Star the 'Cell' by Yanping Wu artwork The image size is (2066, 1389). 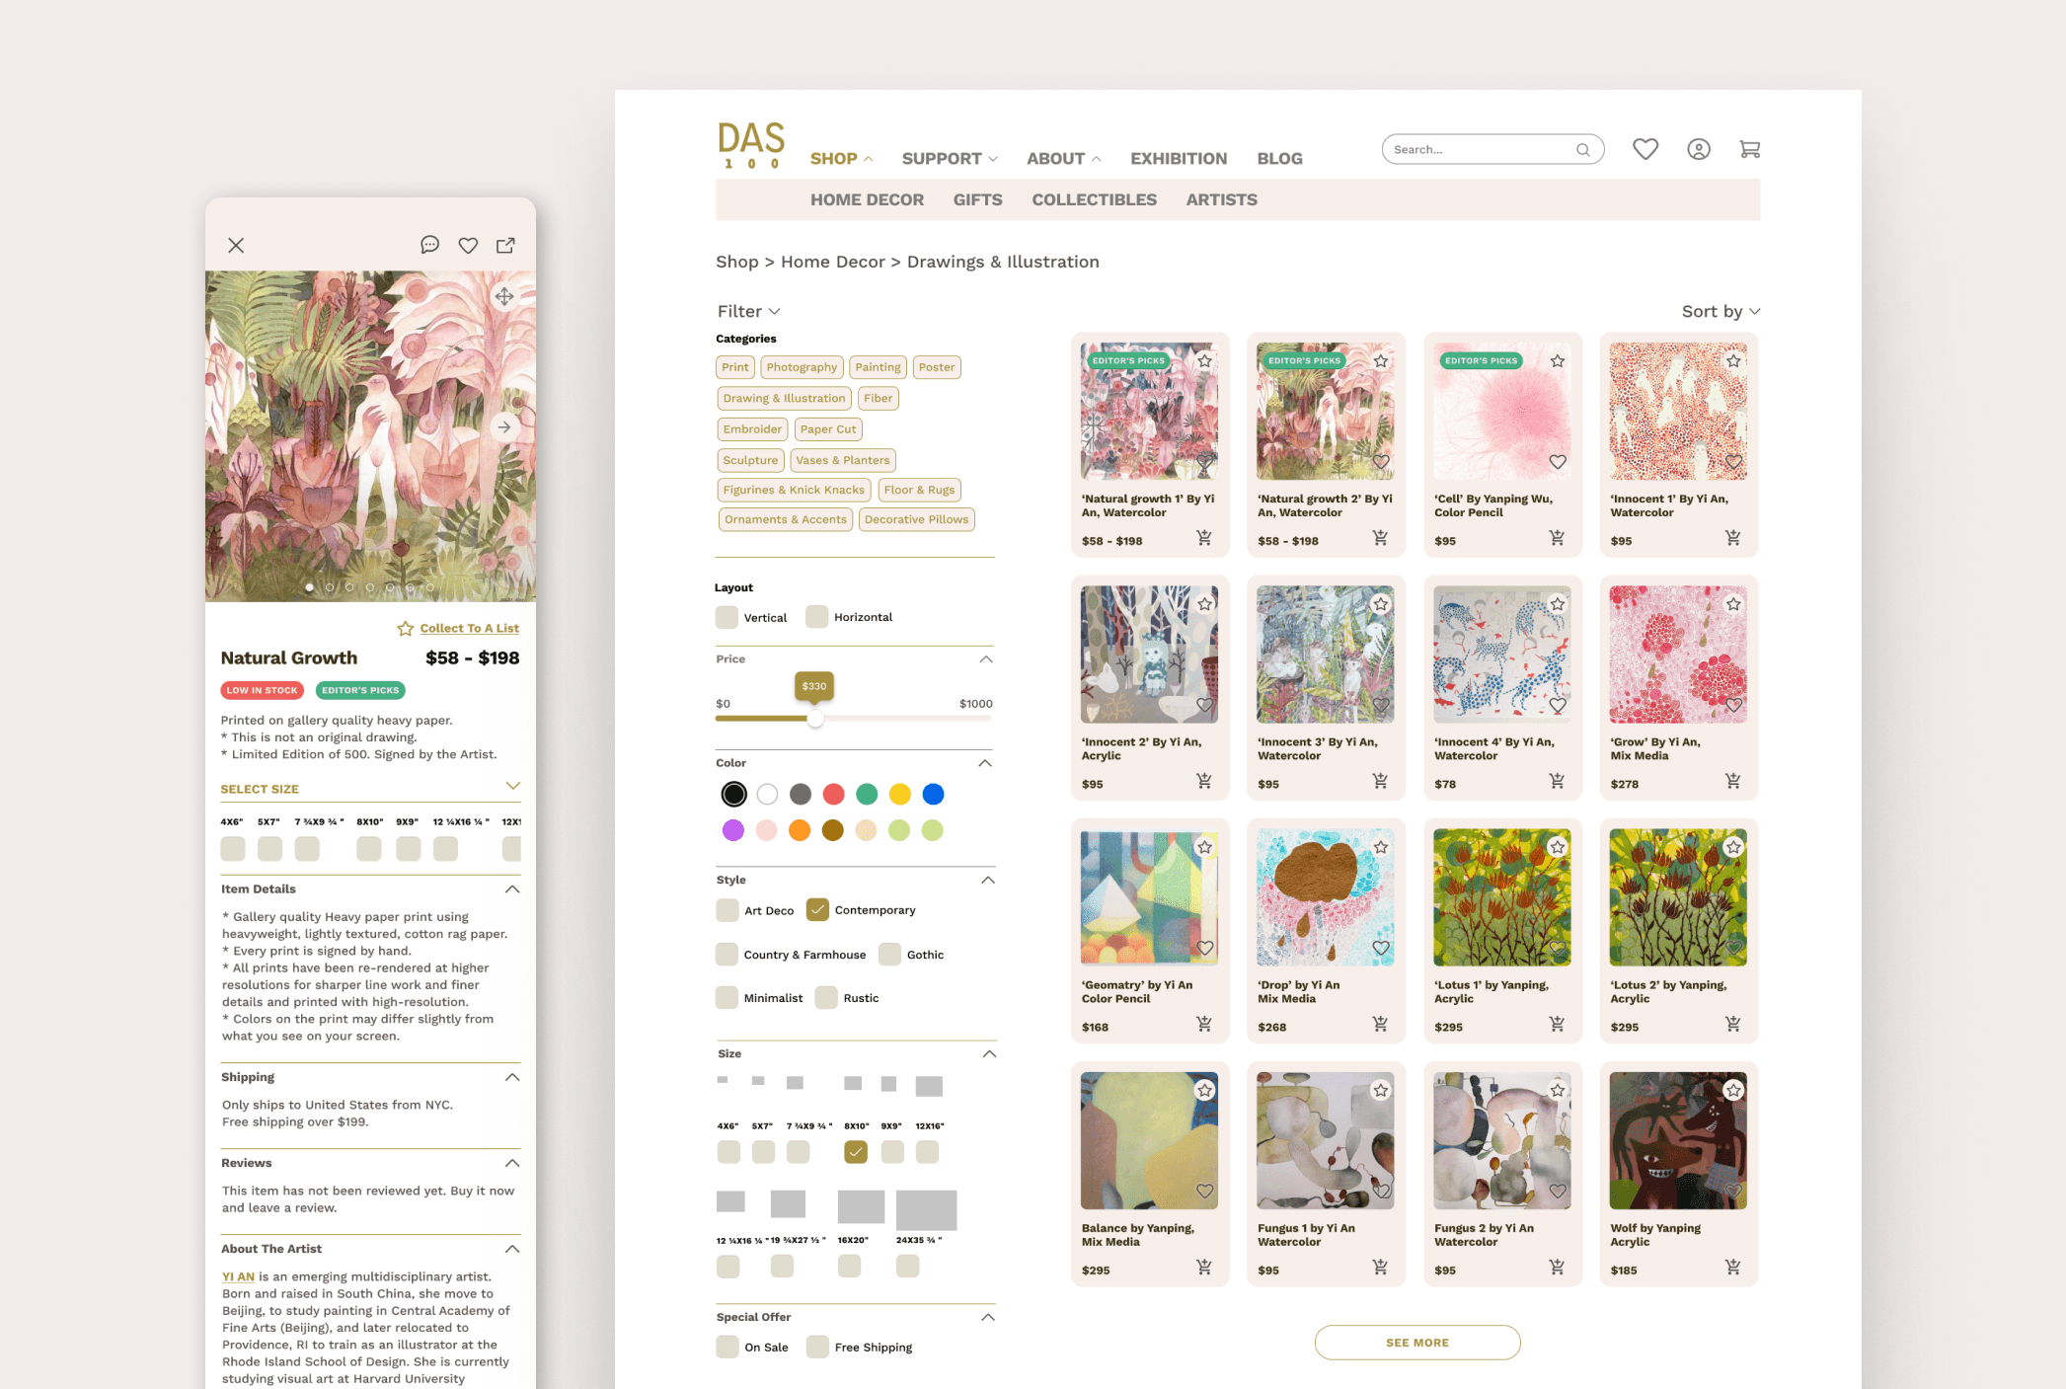click(x=1557, y=361)
